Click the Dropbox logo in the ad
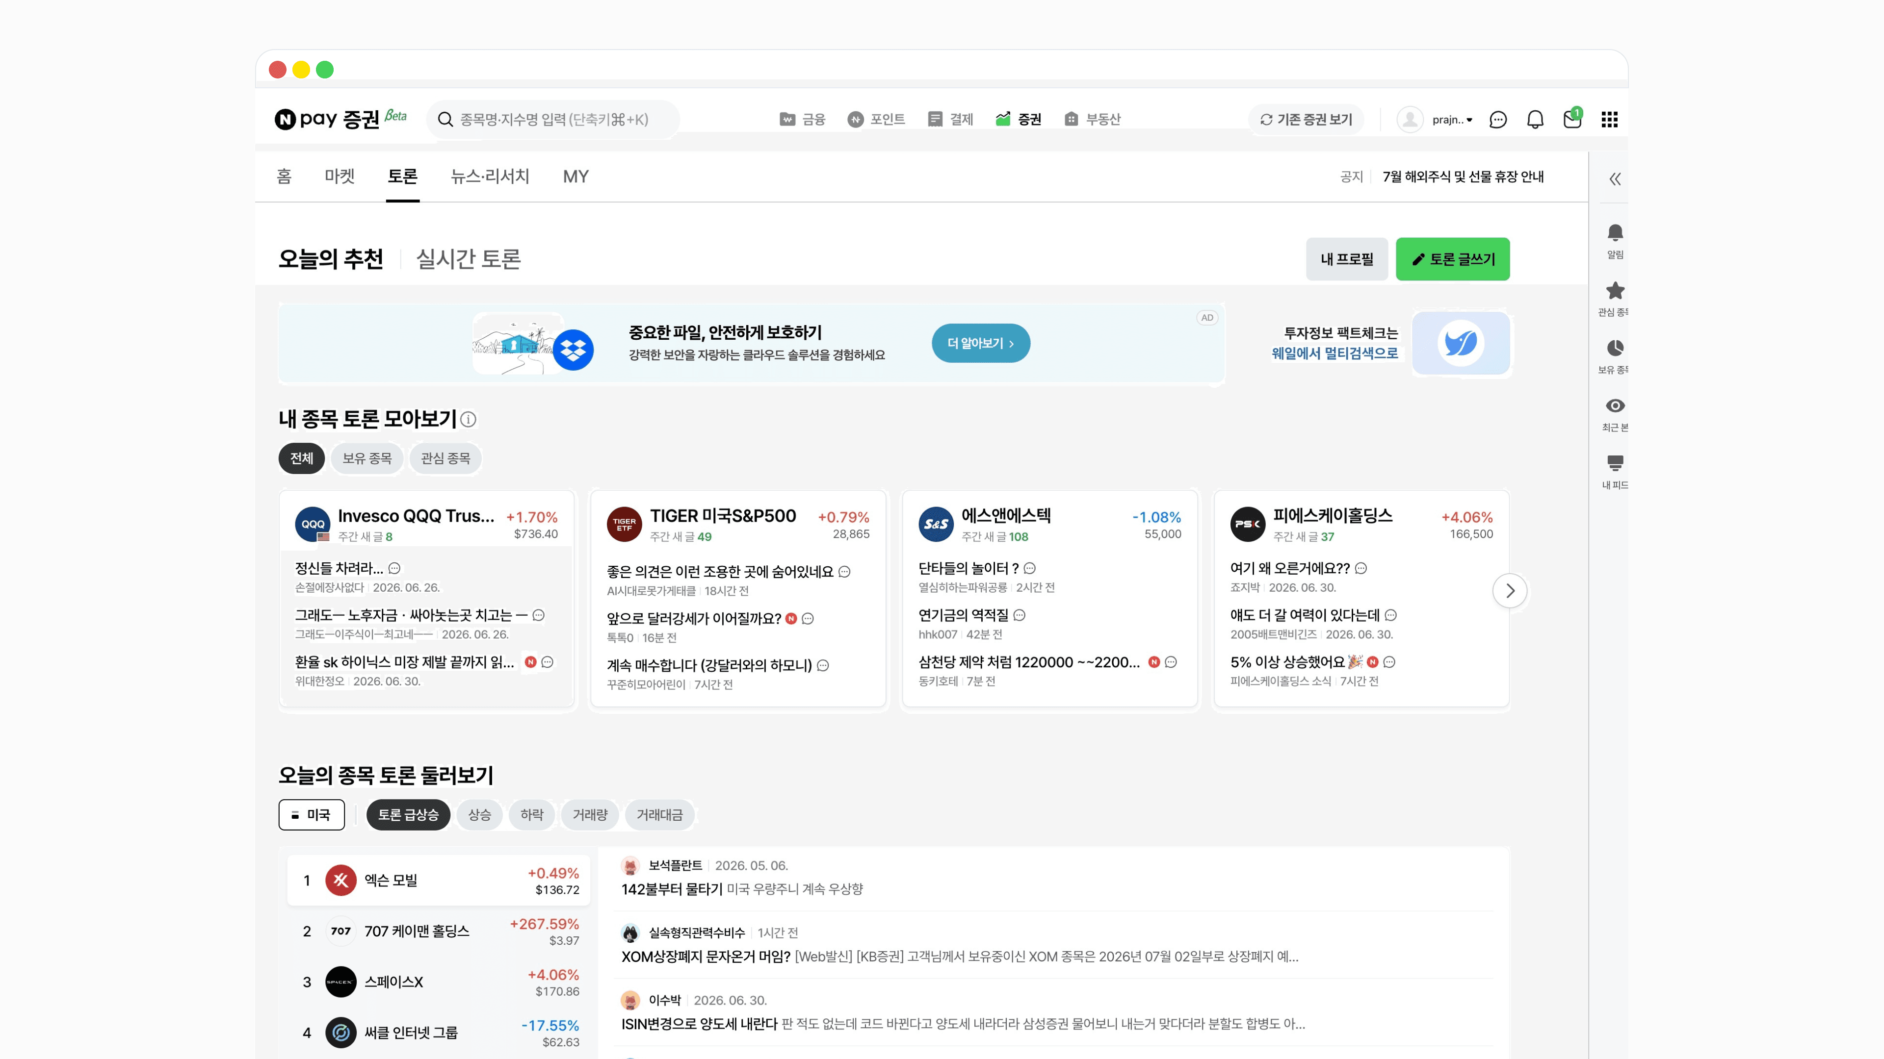Image resolution: width=1884 pixels, height=1059 pixels. 574,350
